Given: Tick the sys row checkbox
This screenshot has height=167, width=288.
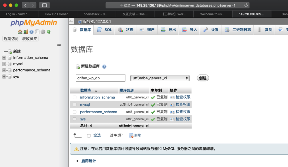Looking at the screenshot, I should 74,119.
